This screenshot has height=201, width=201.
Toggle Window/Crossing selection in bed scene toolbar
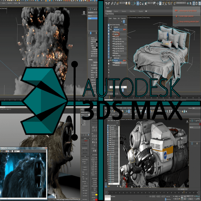[x=134, y=4]
